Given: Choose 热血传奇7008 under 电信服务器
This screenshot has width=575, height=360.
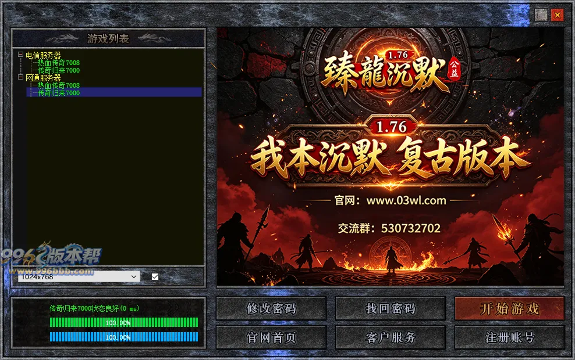Looking at the screenshot, I should click(59, 63).
